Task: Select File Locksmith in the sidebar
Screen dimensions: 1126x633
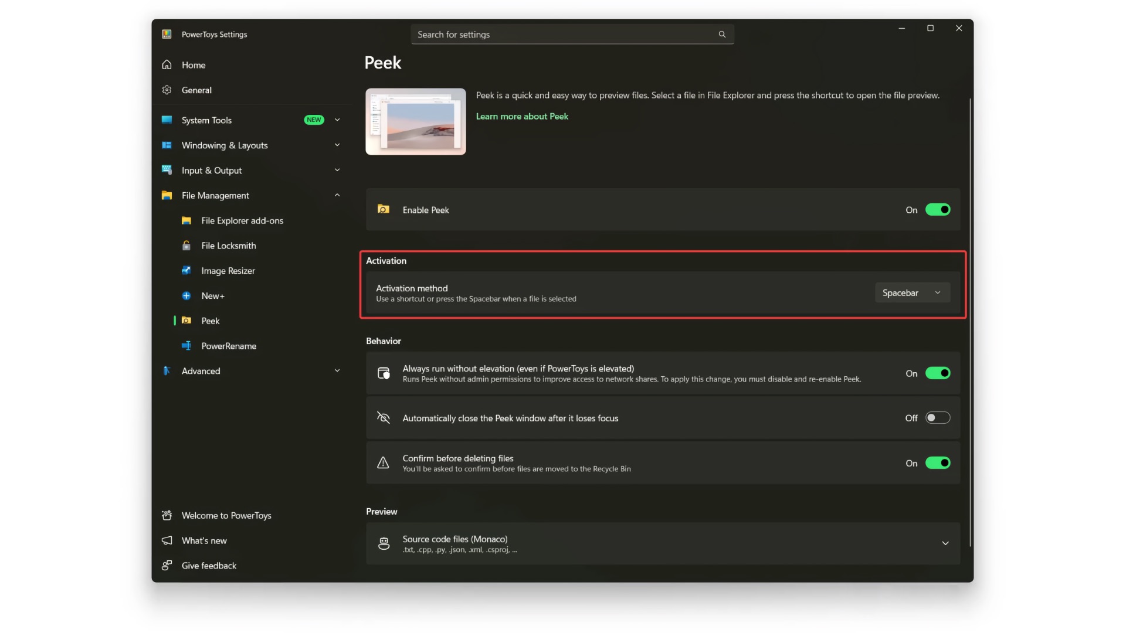Action: click(228, 246)
